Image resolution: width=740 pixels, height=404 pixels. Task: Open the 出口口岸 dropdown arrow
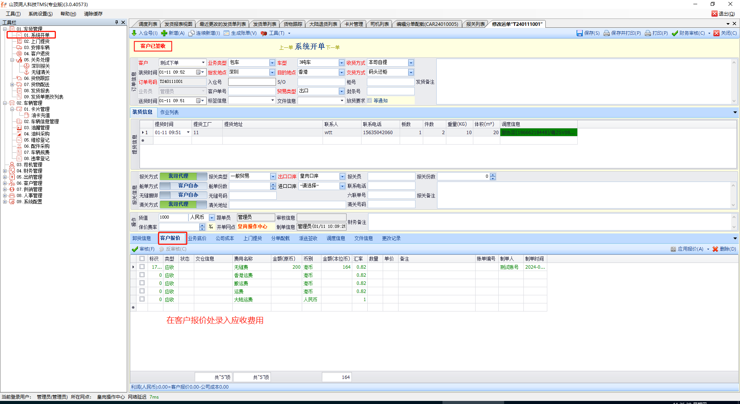coord(342,177)
